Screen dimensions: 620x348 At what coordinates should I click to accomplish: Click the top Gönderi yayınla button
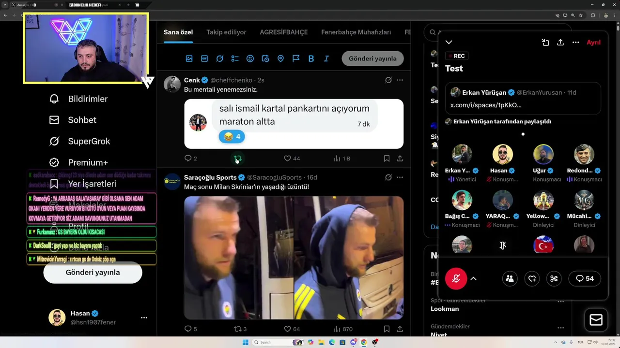pos(372,58)
